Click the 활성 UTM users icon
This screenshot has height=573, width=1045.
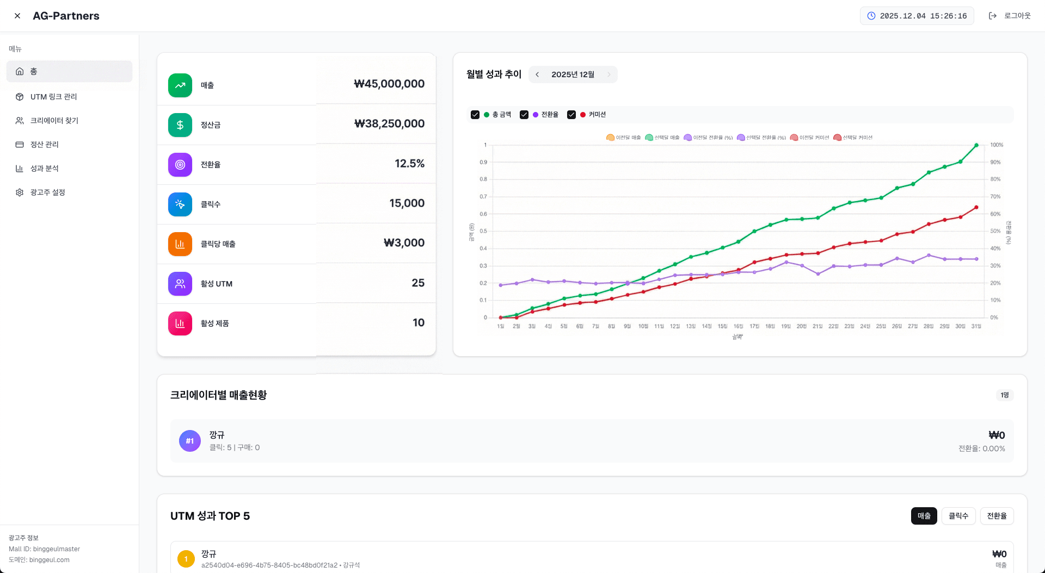pyautogui.click(x=180, y=284)
